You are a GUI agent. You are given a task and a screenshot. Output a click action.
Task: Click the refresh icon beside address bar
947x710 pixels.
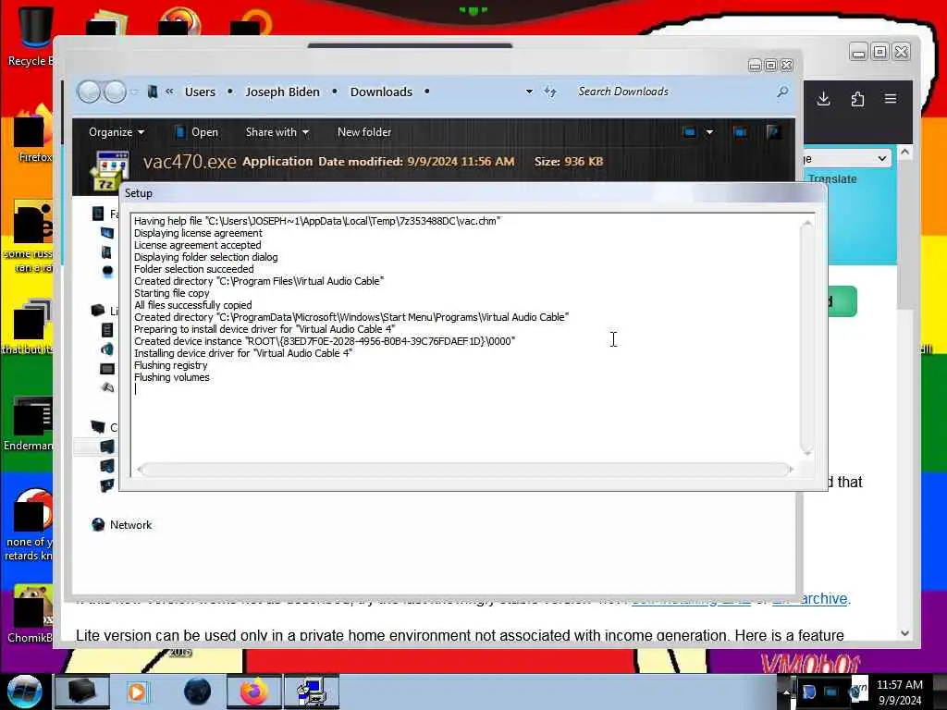(549, 92)
